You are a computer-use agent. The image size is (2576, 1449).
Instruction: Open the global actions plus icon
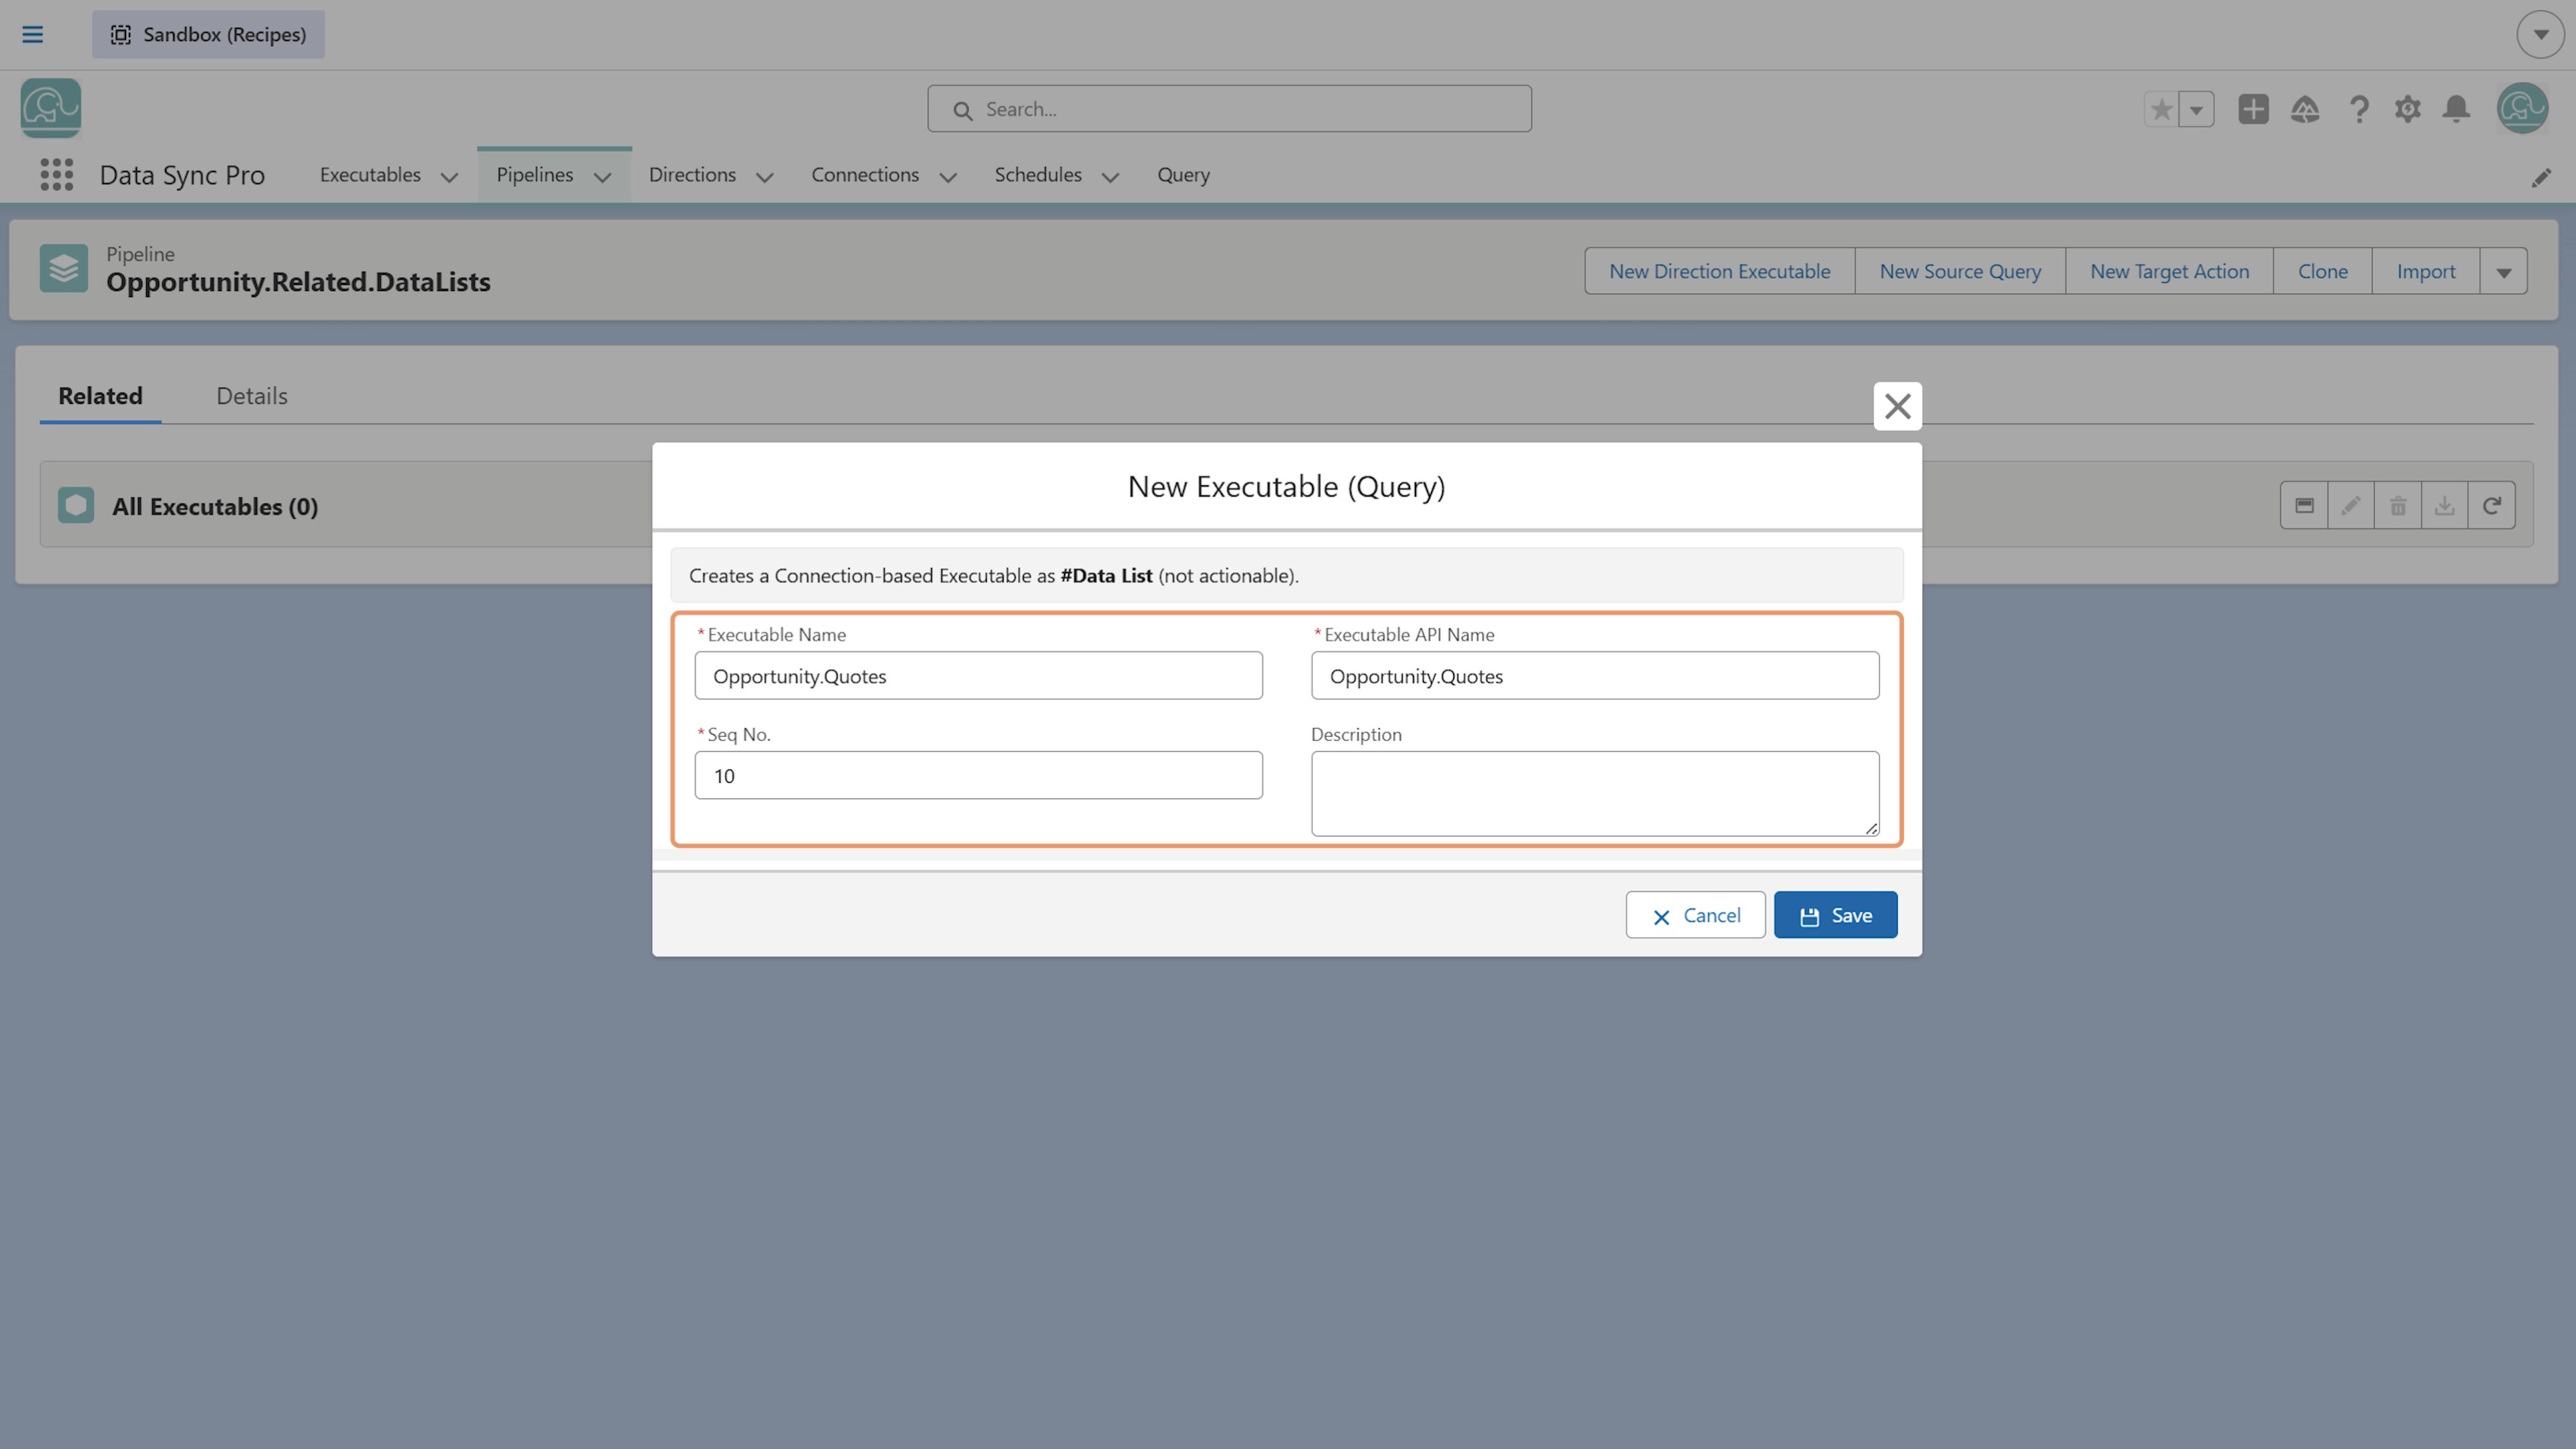click(x=2253, y=109)
